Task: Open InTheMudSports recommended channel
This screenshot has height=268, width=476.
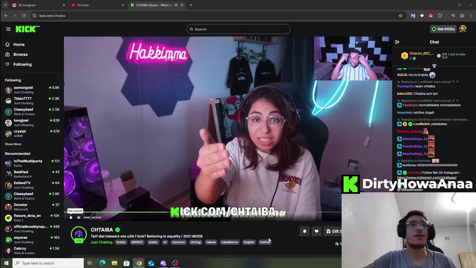Action: [x=32, y=163]
